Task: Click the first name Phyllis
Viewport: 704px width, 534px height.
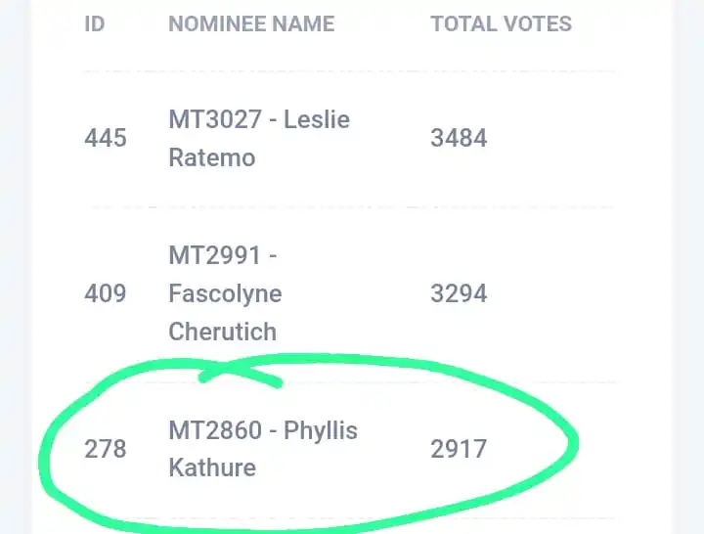Action: (x=321, y=430)
